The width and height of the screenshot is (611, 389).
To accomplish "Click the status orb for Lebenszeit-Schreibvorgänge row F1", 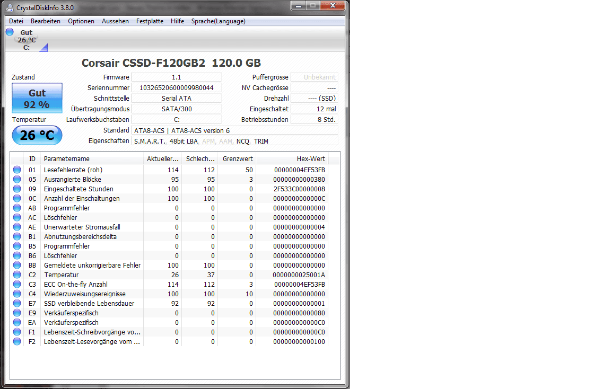I will 17,332.
